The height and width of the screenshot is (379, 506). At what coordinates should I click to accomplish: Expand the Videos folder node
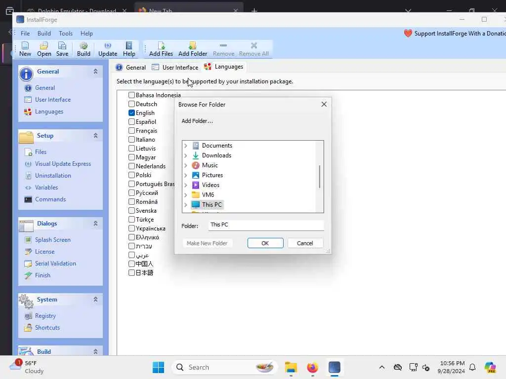[186, 185]
